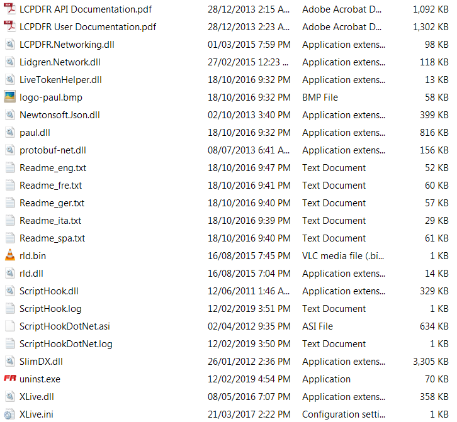Select the file name ScriptHook.dll
Viewport: 457px width, 422px height.
(x=49, y=291)
